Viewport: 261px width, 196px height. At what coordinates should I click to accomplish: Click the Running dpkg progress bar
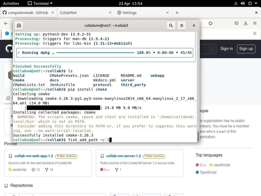(x=95, y=53)
